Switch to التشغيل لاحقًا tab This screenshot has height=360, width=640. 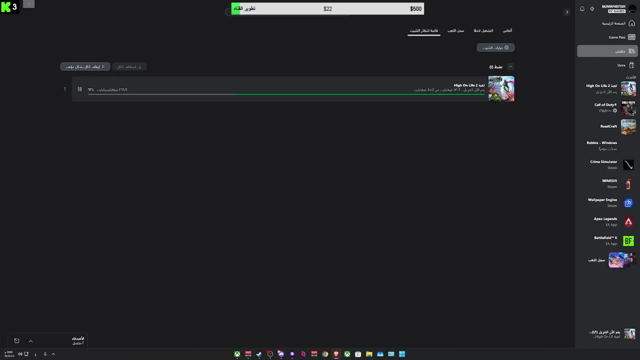483,30
